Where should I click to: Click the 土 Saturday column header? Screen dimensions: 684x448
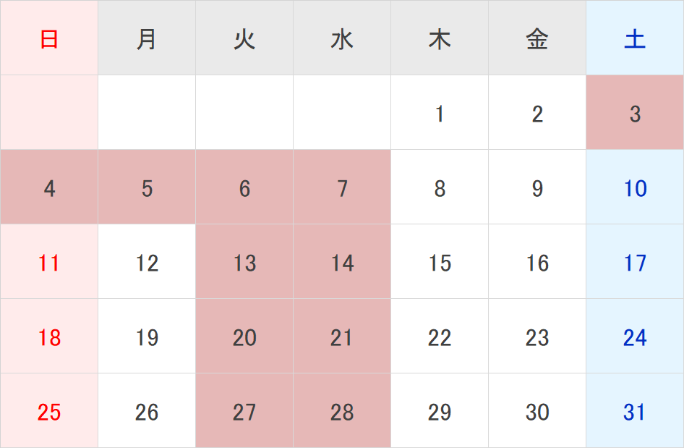click(635, 38)
